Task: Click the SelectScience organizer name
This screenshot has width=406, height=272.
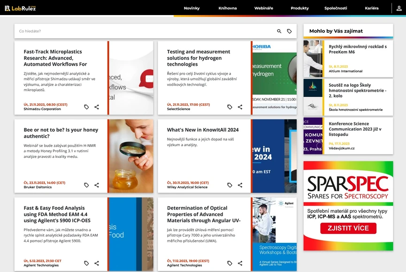Action: click(178, 109)
